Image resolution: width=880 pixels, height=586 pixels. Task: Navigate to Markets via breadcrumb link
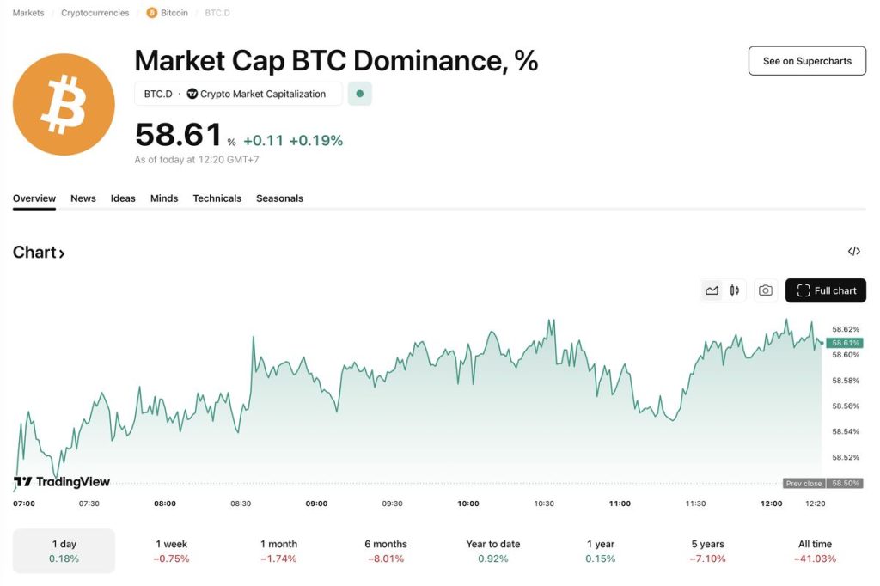click(27, 13)
